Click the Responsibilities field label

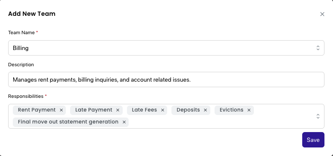tap(26, 96)
